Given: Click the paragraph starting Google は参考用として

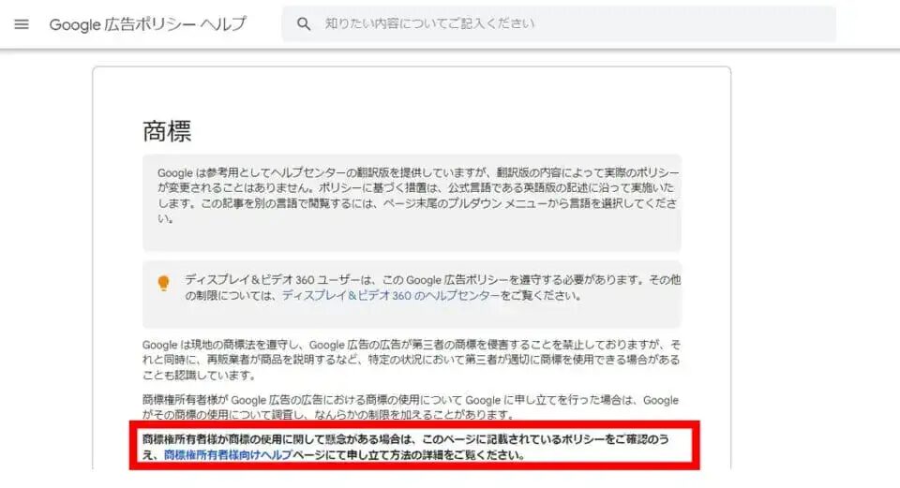Looking at the screenshot, I should pos(418,196).
